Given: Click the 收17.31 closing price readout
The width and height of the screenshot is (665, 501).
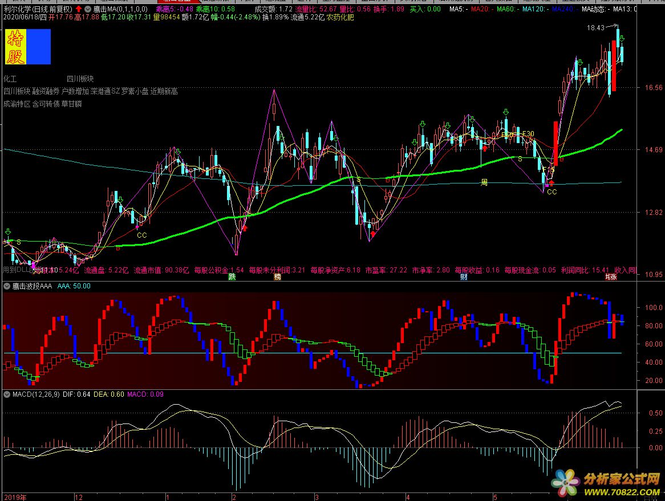Looking at the screenshot, I should point(139,17).
